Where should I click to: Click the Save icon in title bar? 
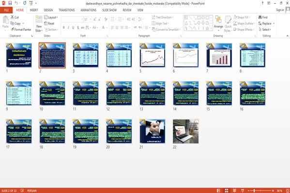click(10, 3)
